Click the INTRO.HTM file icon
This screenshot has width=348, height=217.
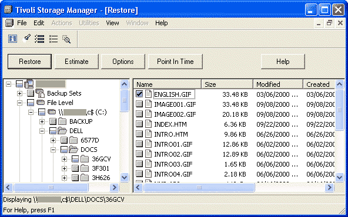pos(148,134)
